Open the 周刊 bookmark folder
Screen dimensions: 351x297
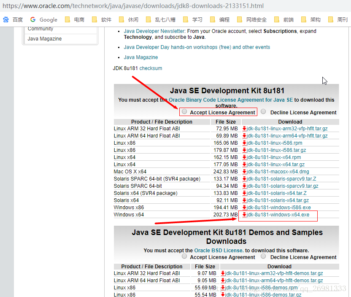coord(338,20)
